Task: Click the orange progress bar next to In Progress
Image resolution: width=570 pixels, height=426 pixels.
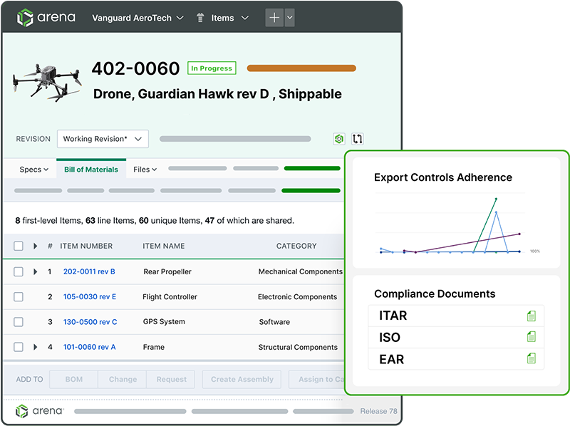Action: pyautogui.click(x=301, y=68)
